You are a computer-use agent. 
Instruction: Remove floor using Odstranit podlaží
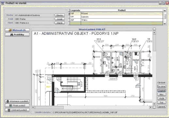coord(17,110)
